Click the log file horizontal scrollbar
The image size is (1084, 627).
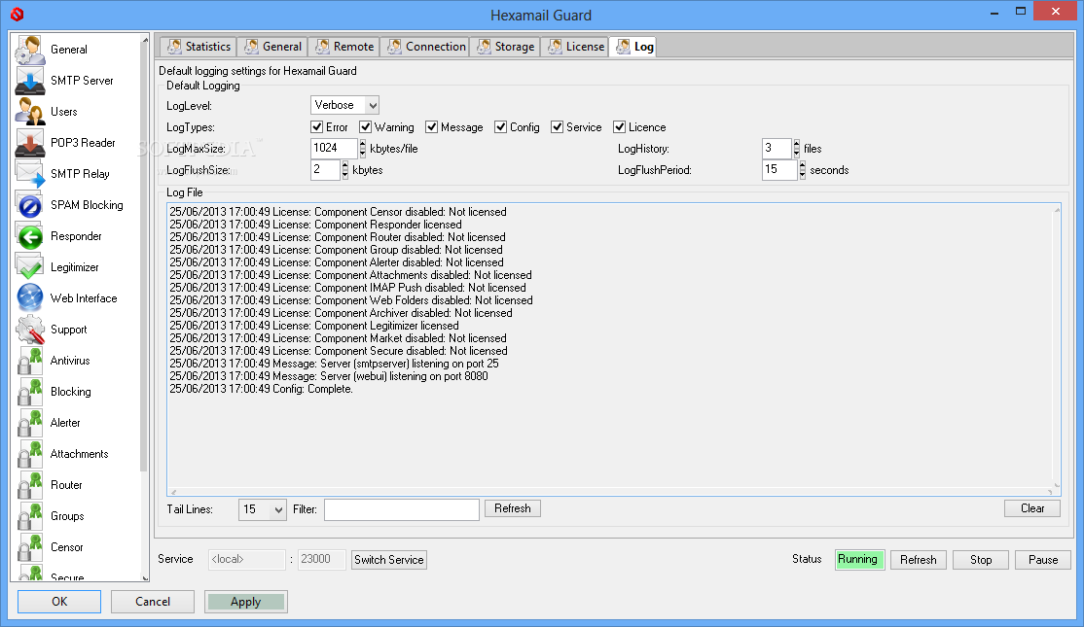[612, 492]
